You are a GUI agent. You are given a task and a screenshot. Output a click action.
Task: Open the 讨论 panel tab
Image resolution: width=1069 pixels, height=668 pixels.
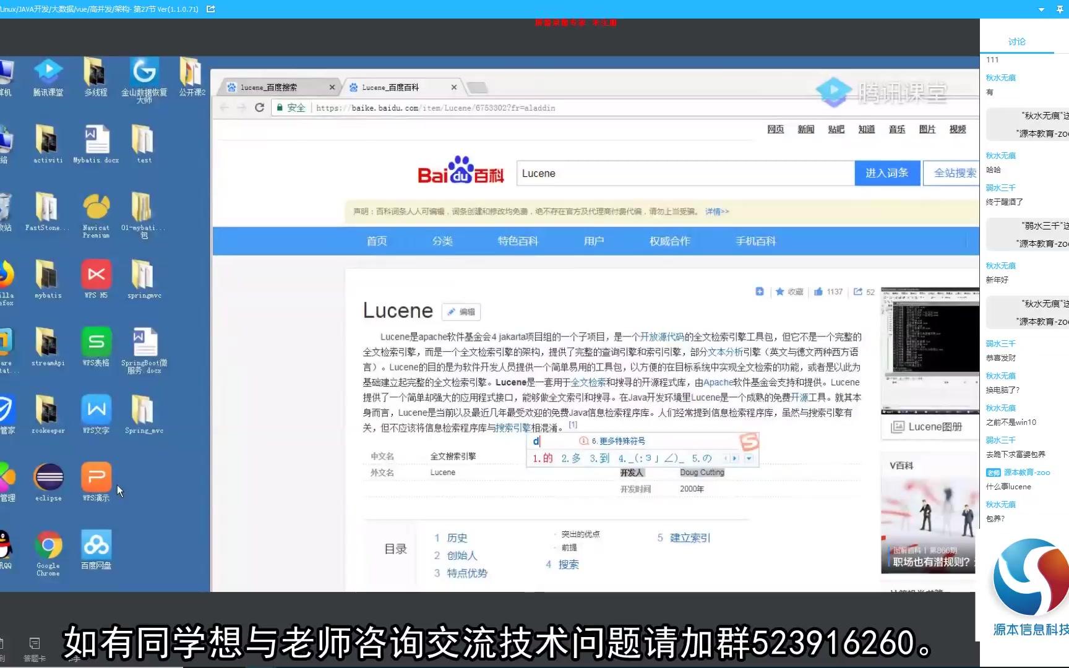[x=1016, y=41]
